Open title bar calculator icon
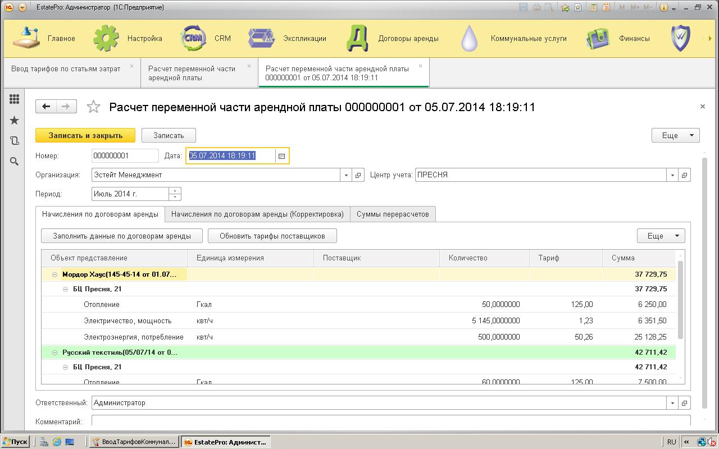 (x=593, y=7)
